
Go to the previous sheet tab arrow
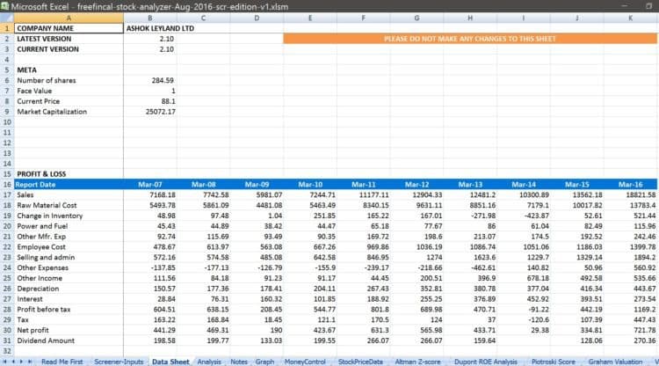click(13, 362)
